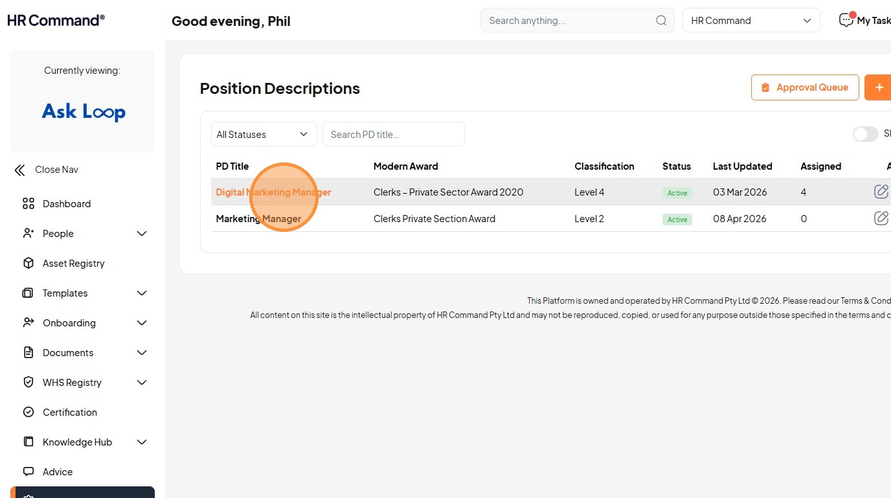Viewport: 891px width, 498px height.
Task: Expand the Templates menu section
Action: (142, 293)
